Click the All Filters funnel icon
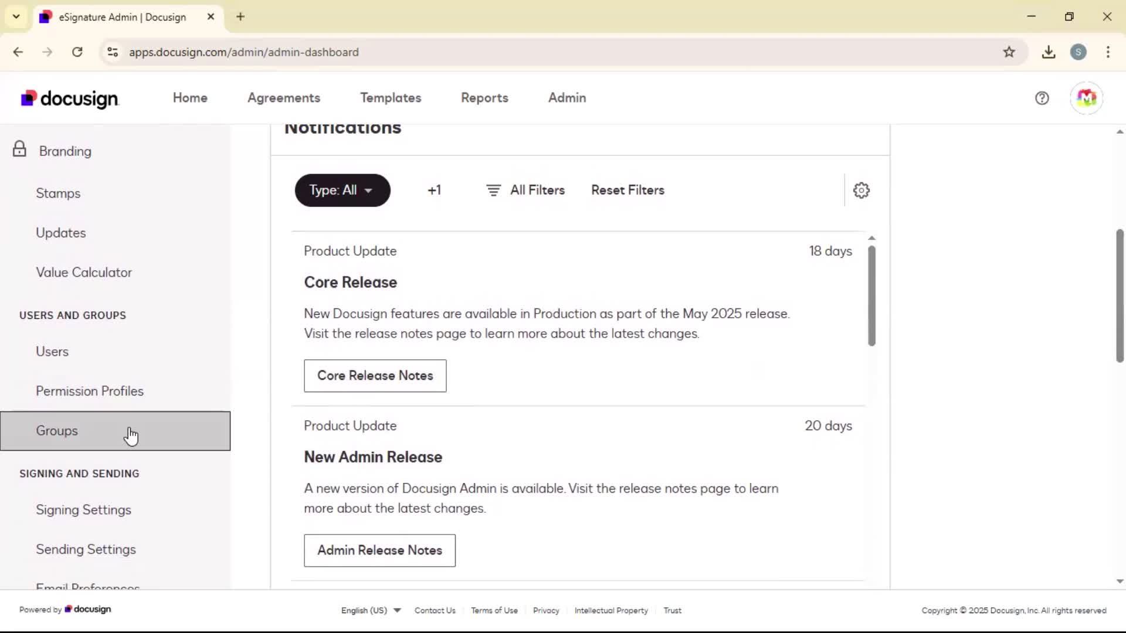Image resolution: width=1126 pixels, height=633 pixels. [493, 190]
